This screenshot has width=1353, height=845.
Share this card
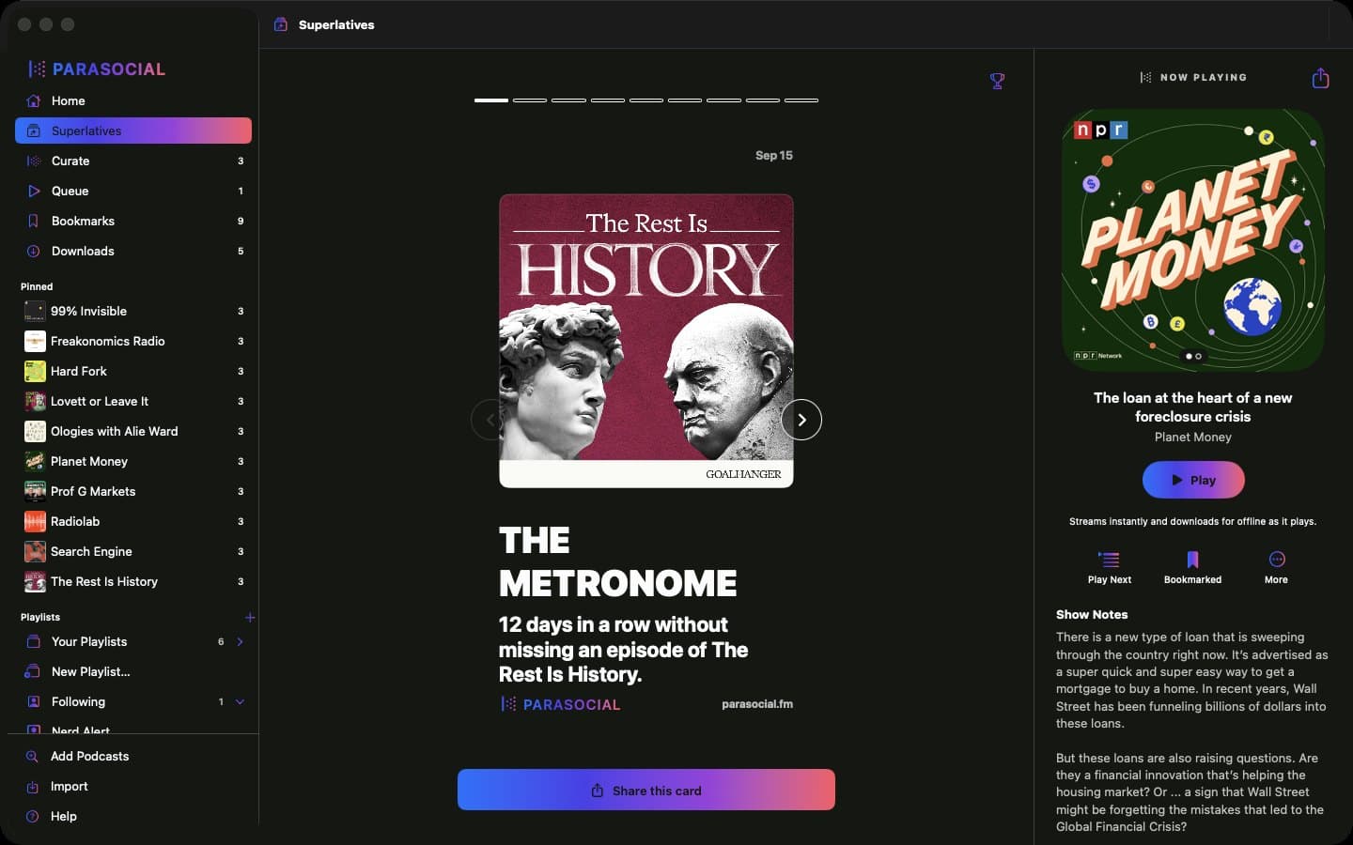(x=646, y=790)
